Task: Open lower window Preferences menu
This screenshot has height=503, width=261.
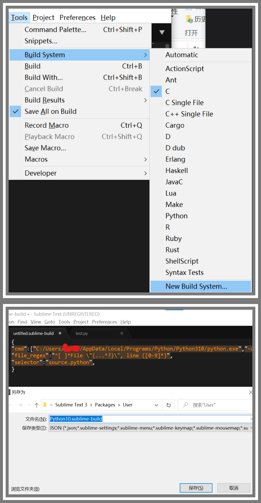Action: click(104, 322)
